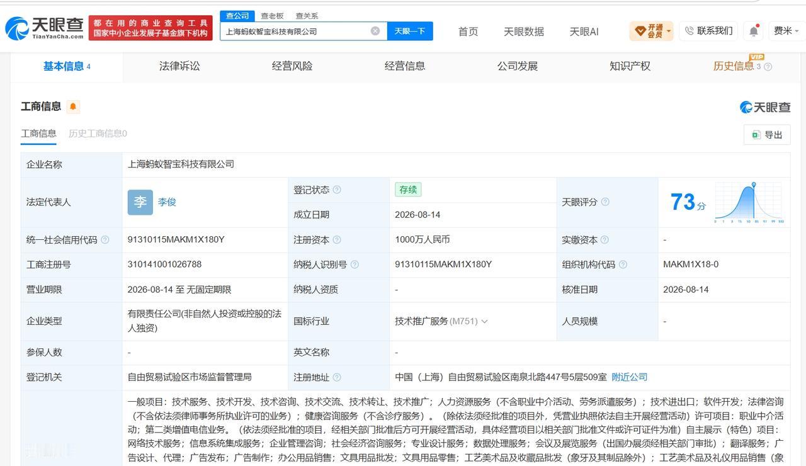806x466 pixels.
Task: Switch to the 历史信息 tab
Action: (734, 66)
